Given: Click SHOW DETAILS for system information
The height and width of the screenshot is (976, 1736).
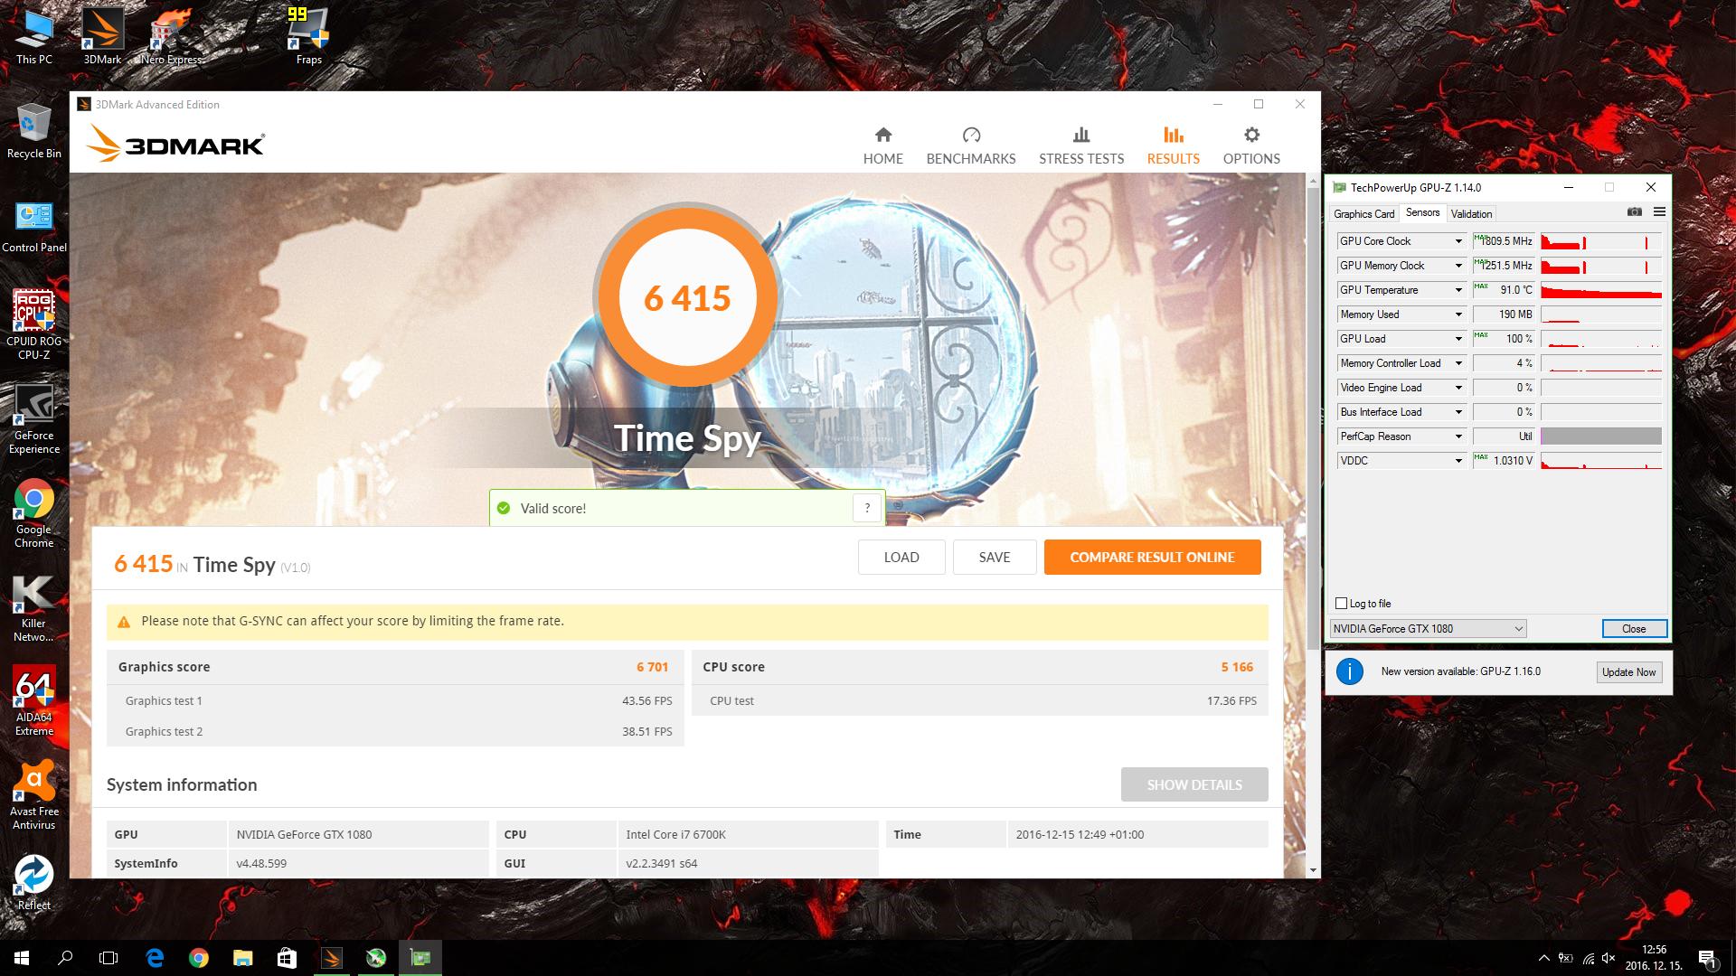Looking at the screenshot, I should [x=1194, y=784].
